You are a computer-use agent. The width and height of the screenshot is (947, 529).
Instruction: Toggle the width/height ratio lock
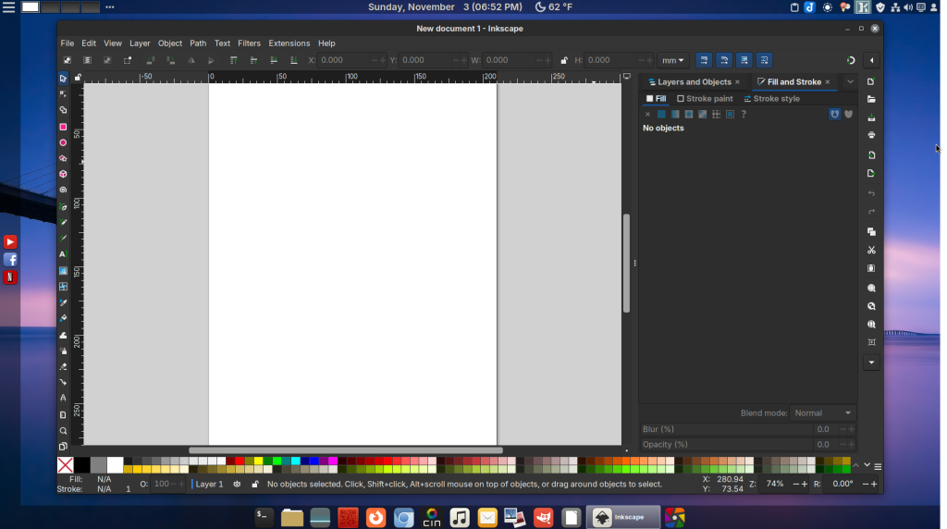pos(564,60)
